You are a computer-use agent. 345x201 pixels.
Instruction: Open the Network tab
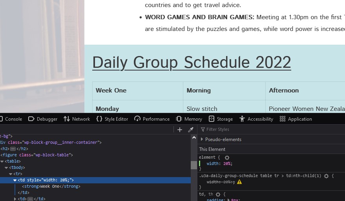tap(77, 119)
